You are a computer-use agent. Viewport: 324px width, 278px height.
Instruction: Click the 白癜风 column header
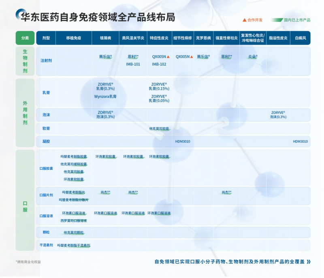tap(300, 38)
